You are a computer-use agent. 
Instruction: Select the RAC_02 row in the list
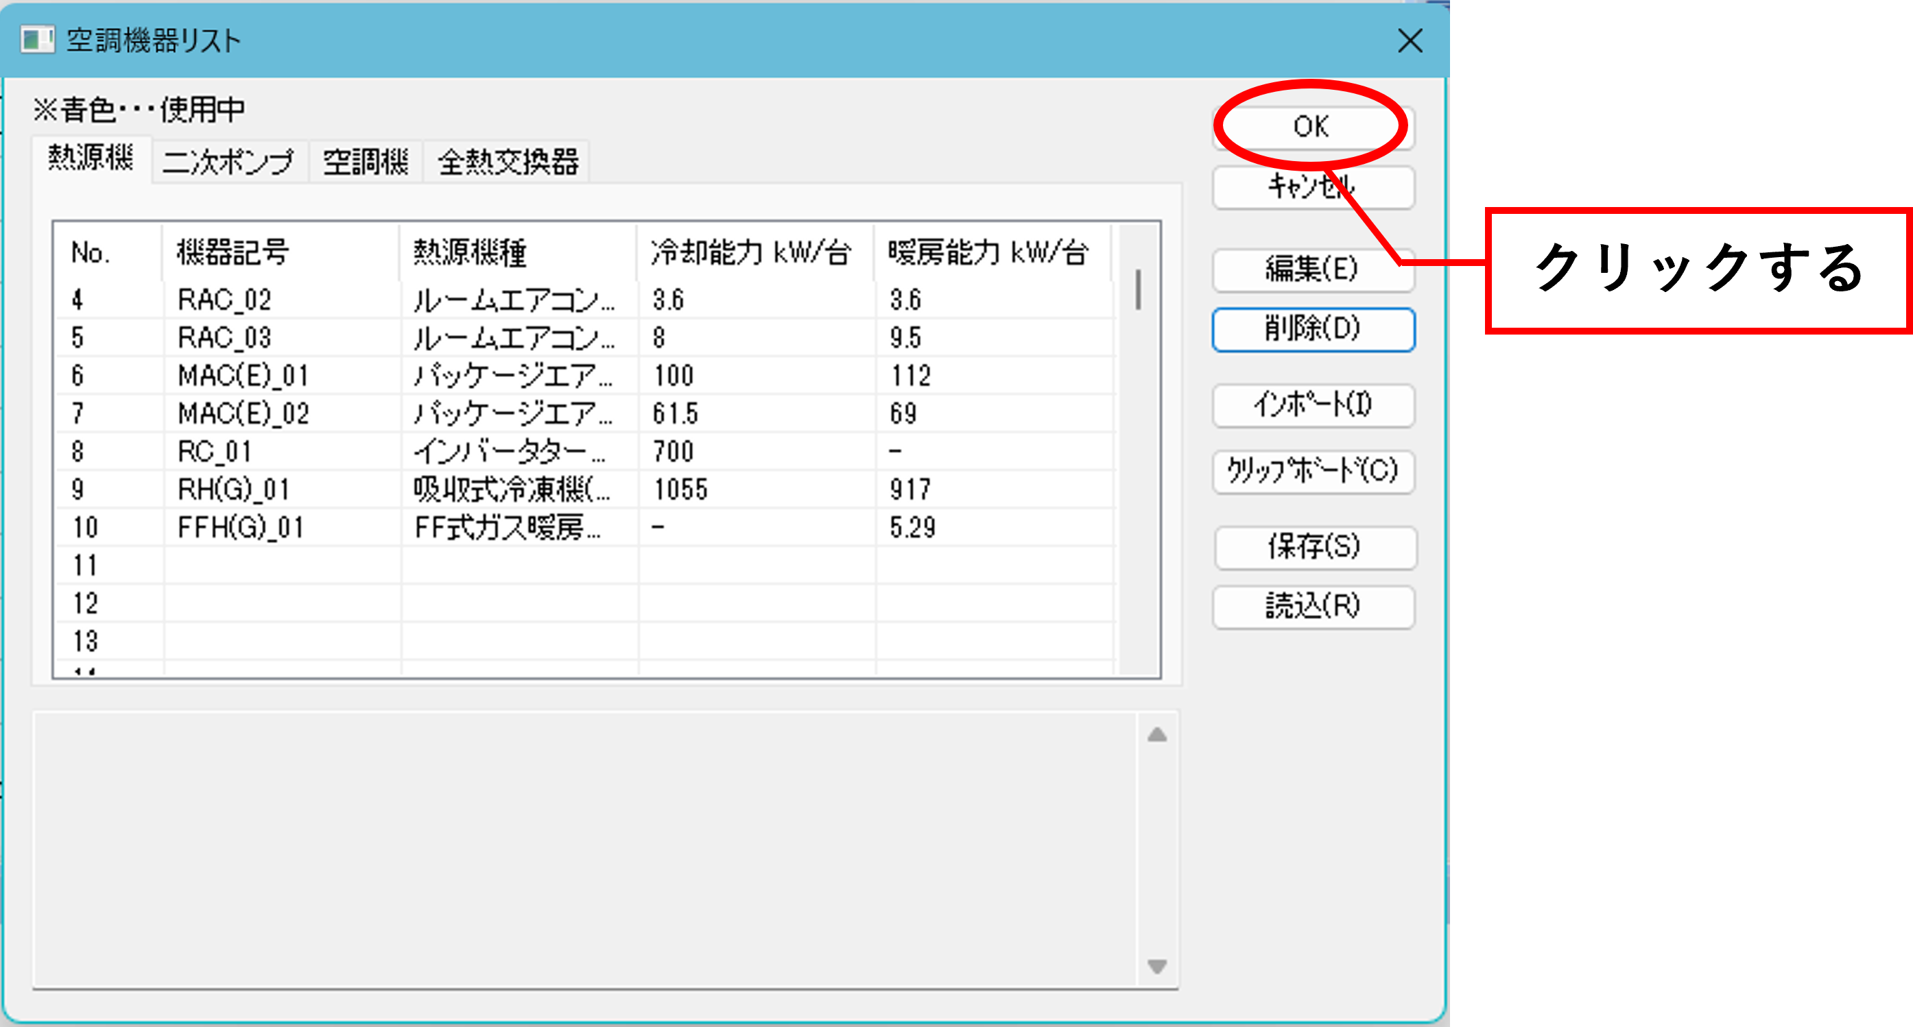pos(584,300)
